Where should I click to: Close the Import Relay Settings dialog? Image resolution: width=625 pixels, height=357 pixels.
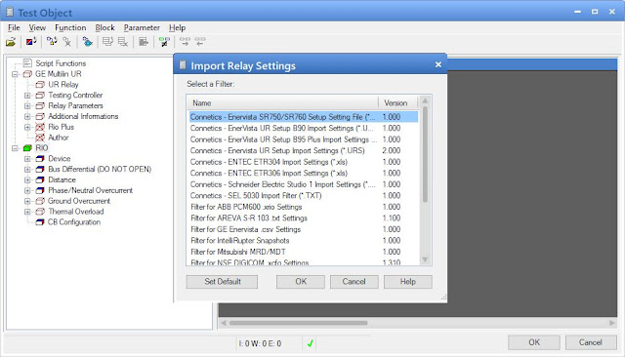tap(438, 64)
